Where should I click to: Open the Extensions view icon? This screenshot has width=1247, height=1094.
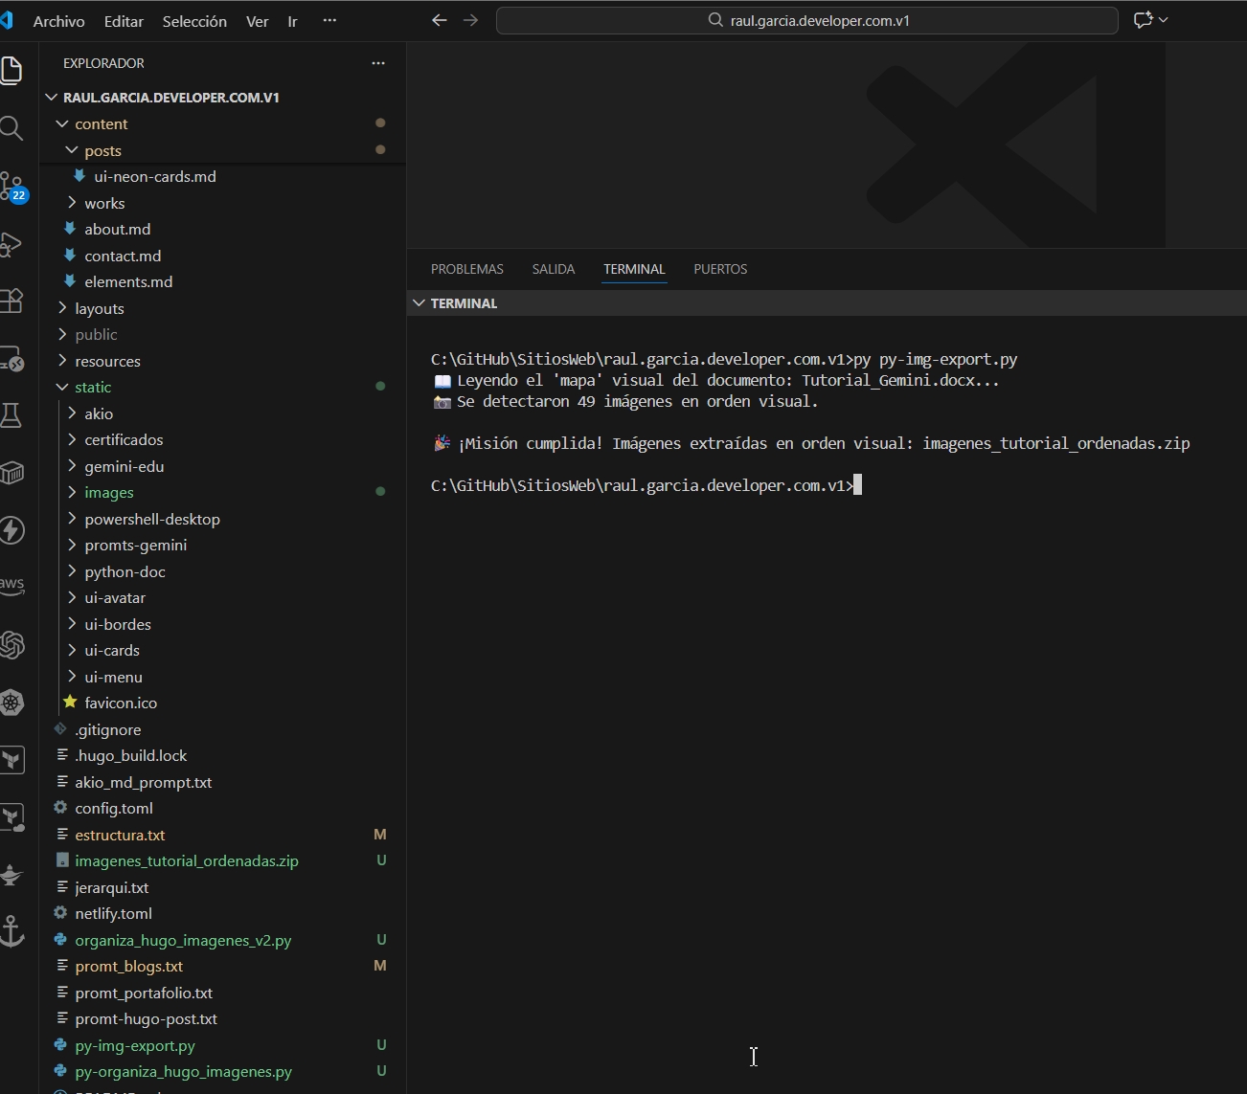click(x=12, y=301)
